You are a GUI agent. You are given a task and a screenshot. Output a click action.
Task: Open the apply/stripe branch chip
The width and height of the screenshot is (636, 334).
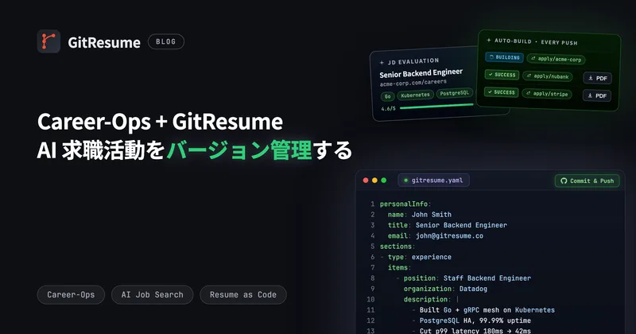click(x=547, y=93)
